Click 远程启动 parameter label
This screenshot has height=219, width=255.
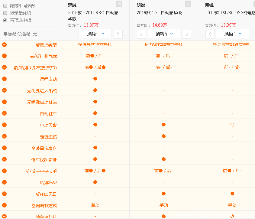tap(48, 79)
